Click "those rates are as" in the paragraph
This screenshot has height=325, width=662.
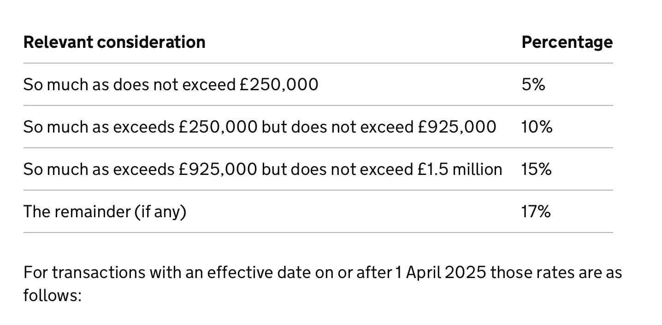tap(556, 273)
